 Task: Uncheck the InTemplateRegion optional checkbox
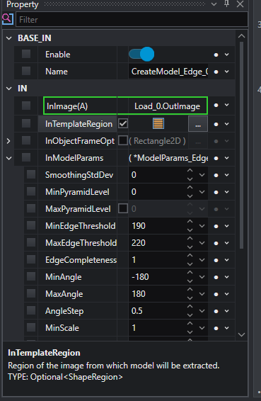click(x=123, y=124)
